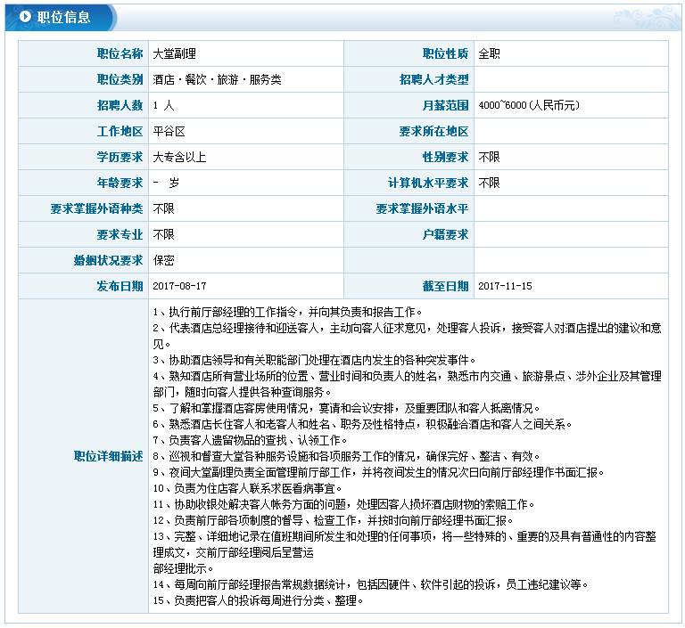685x628 pixels.
Task: Select the 职位名称 label cell
Action: point(120,53)
